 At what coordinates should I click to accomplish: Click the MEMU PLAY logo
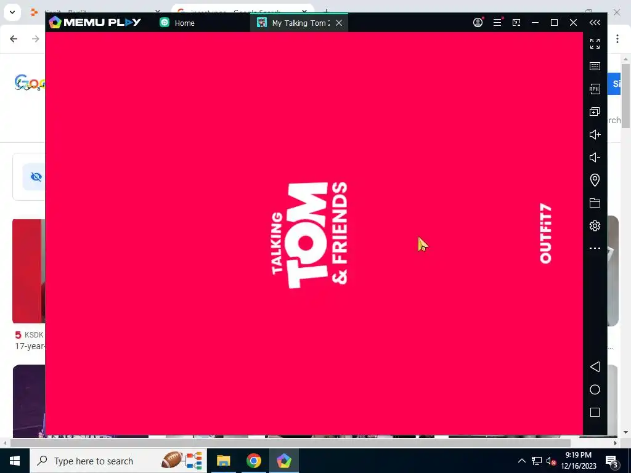pos(95,23)
